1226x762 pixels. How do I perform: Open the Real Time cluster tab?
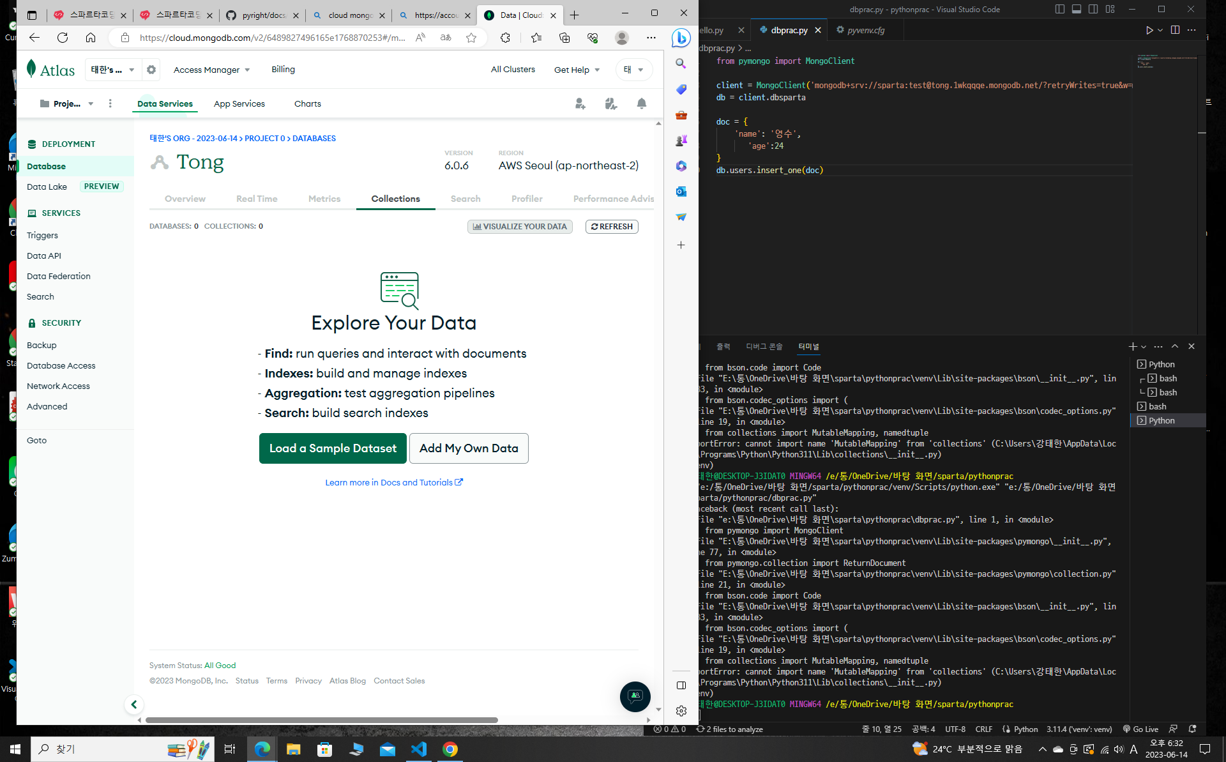click(x=257, y=199)
